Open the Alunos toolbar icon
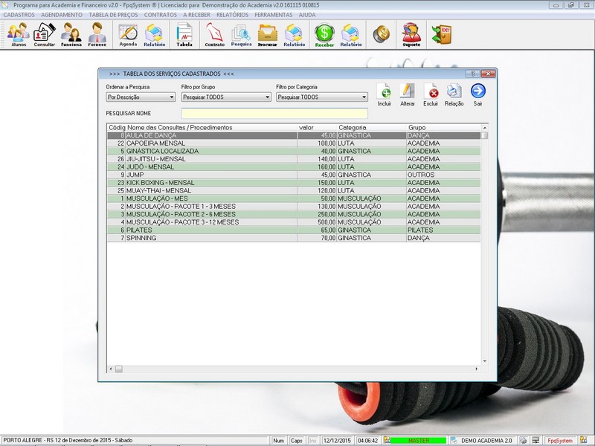The height and width of the screenshot is (446, 595). point(19,34)
